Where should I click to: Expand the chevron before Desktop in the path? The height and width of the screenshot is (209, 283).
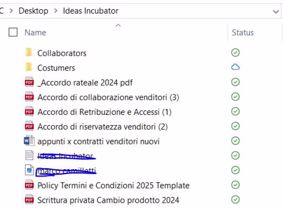(11, 11)
